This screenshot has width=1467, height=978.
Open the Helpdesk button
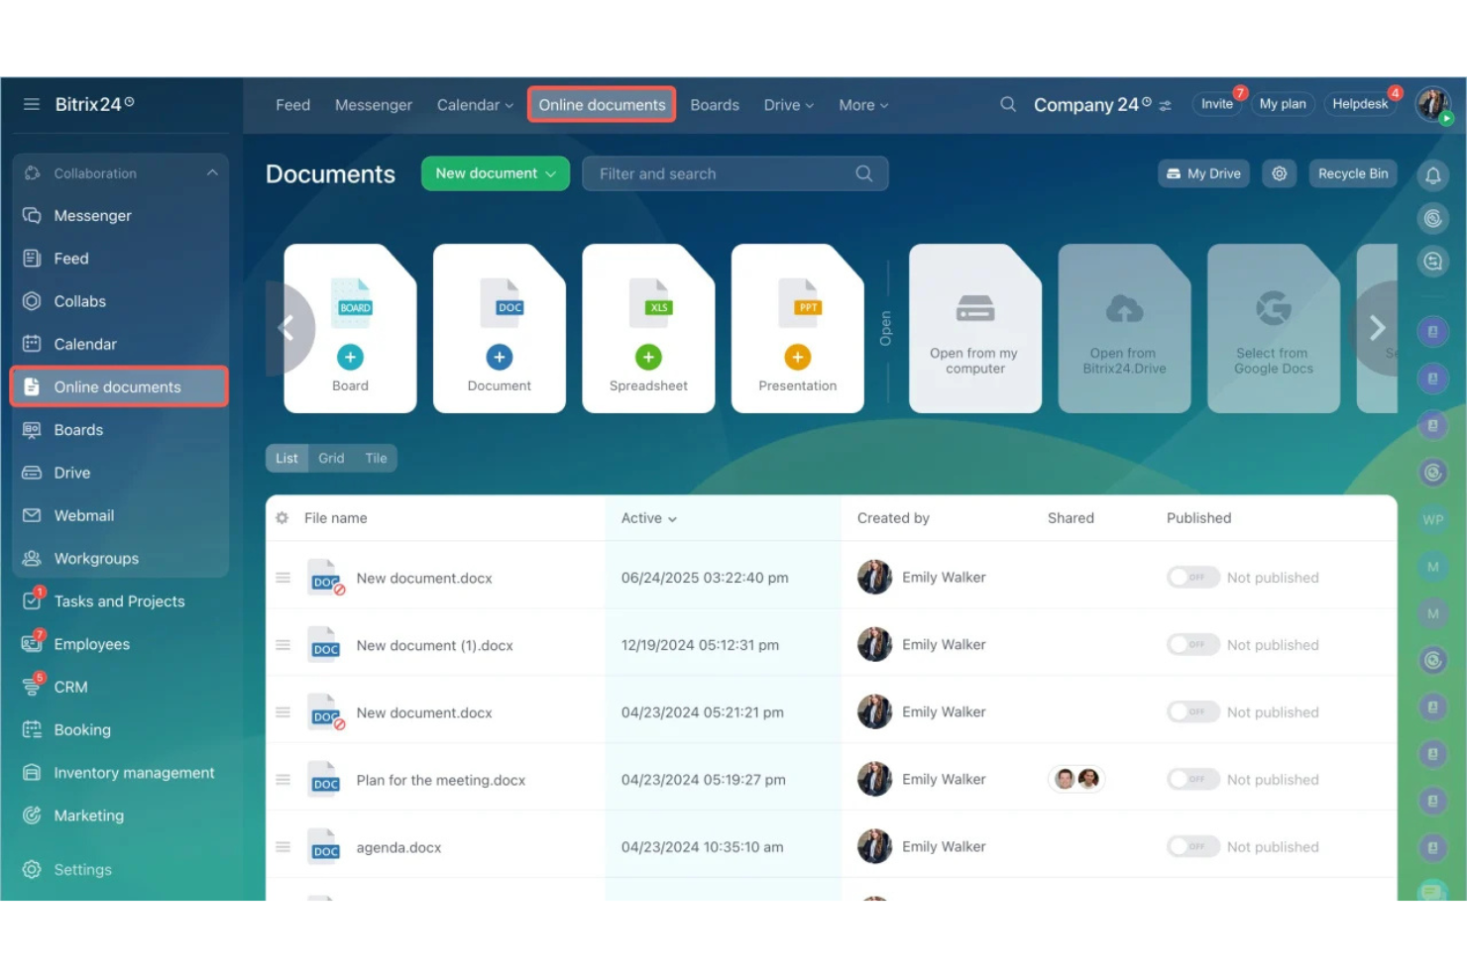(1360, 104)
